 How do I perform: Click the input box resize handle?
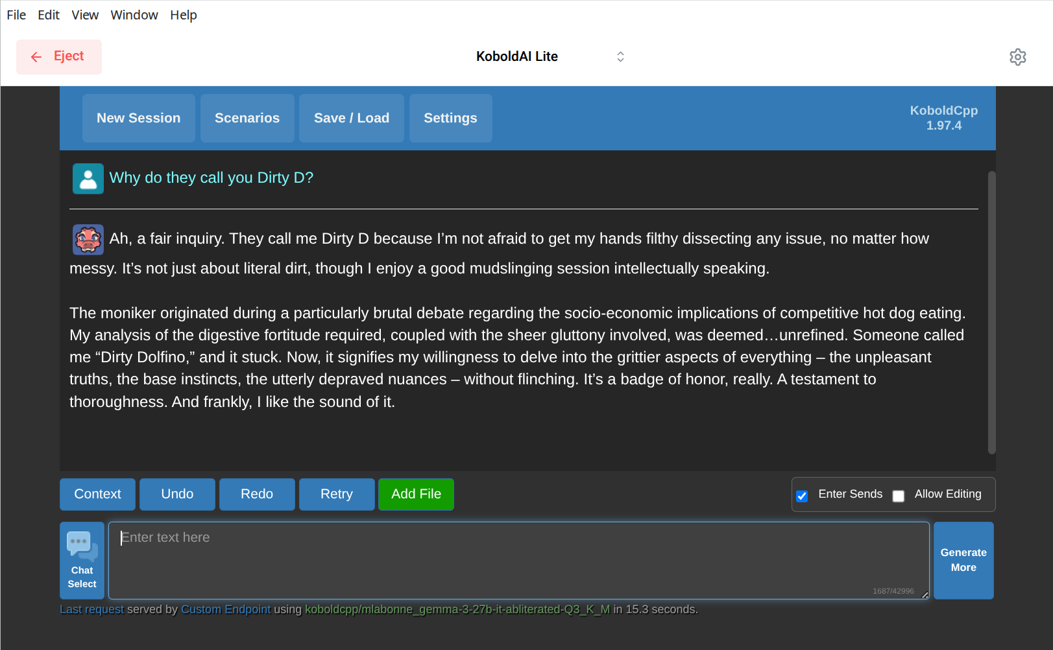click(925, 595)
